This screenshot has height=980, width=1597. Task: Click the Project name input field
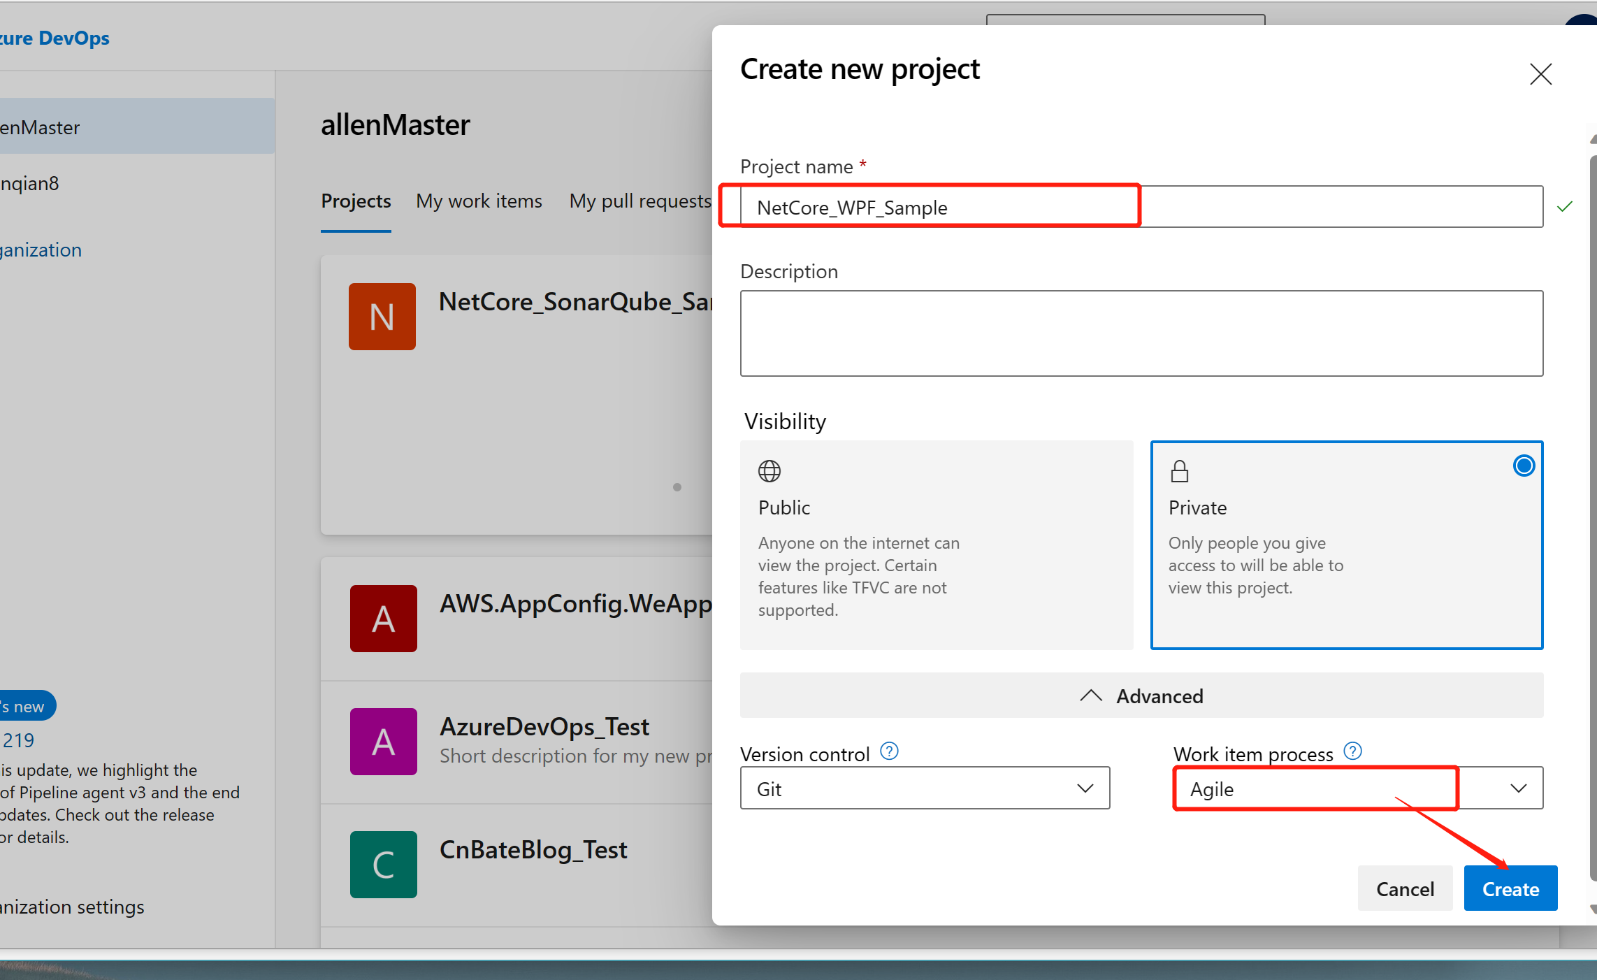click(1141, 207)
